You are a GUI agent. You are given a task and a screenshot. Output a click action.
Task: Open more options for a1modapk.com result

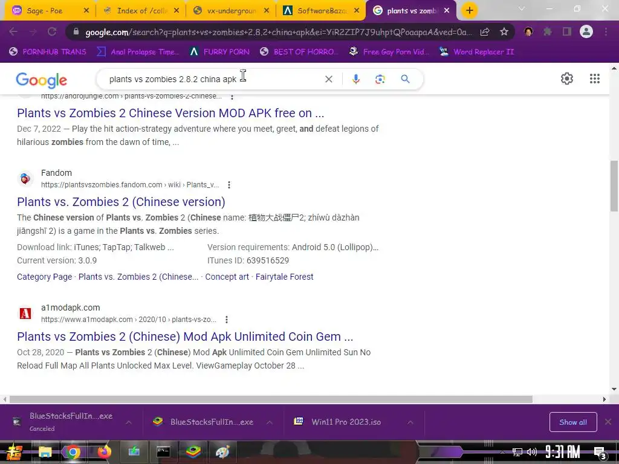pyautogui.click(x=226, y=319)
